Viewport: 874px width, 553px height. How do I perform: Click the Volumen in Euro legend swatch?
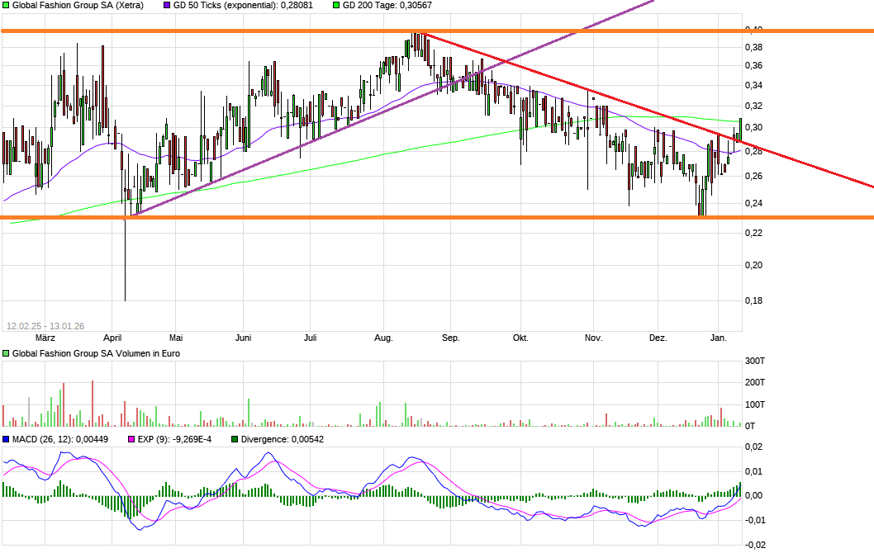(x=6, y=353)
